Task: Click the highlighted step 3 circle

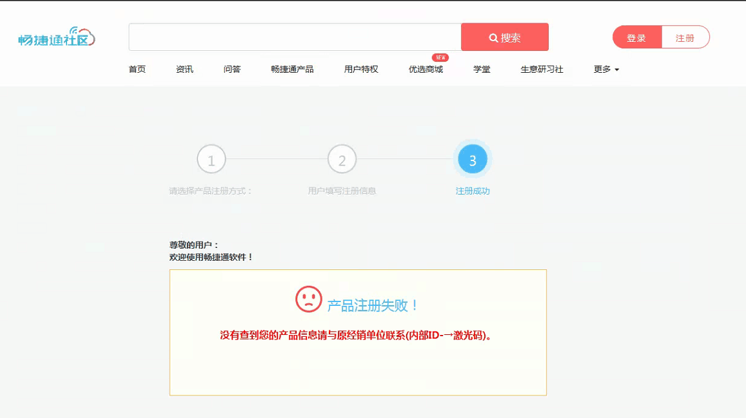Action: click(x=473, y=160)
